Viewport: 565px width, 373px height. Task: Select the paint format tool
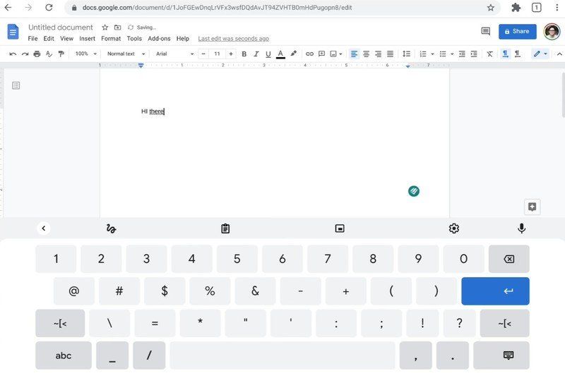pyautogui.click(x=61, y=54)
